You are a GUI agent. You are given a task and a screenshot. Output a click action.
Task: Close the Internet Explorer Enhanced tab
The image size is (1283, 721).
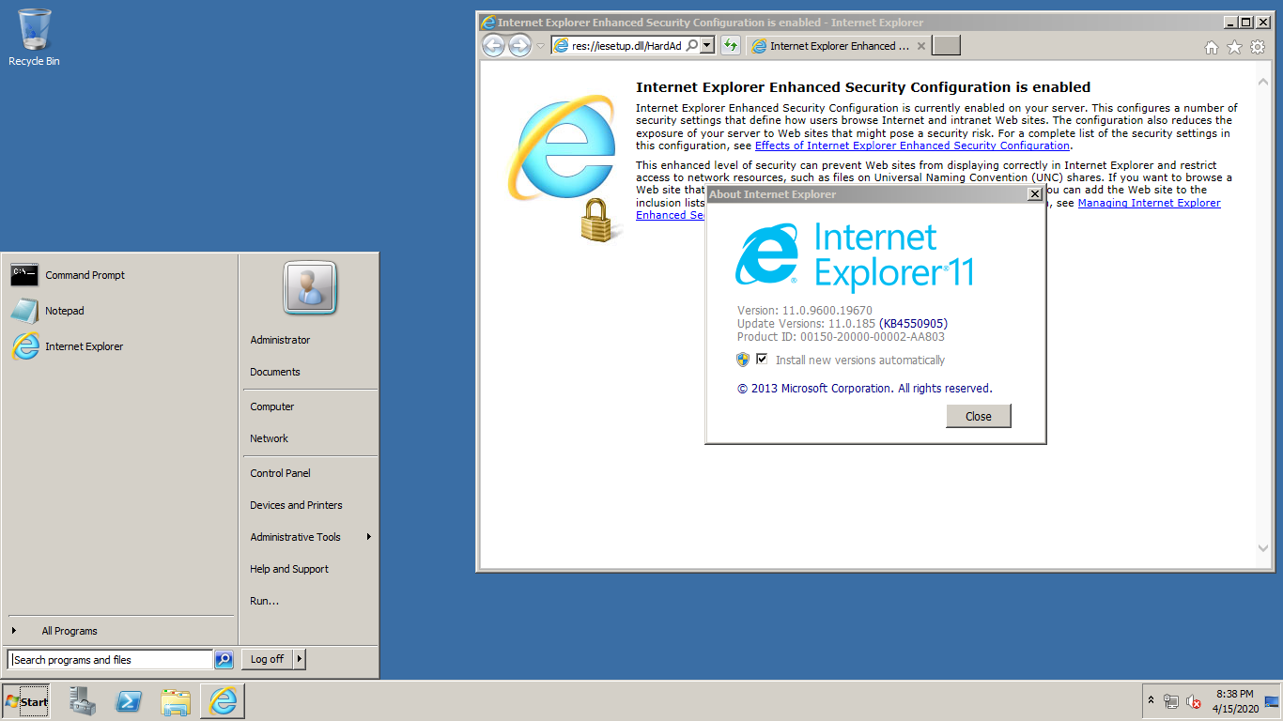coord(921,46)
